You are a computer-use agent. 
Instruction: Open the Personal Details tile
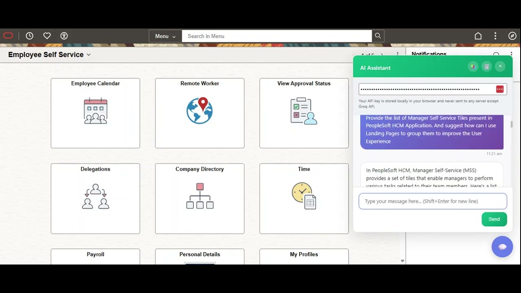point(199,257)
